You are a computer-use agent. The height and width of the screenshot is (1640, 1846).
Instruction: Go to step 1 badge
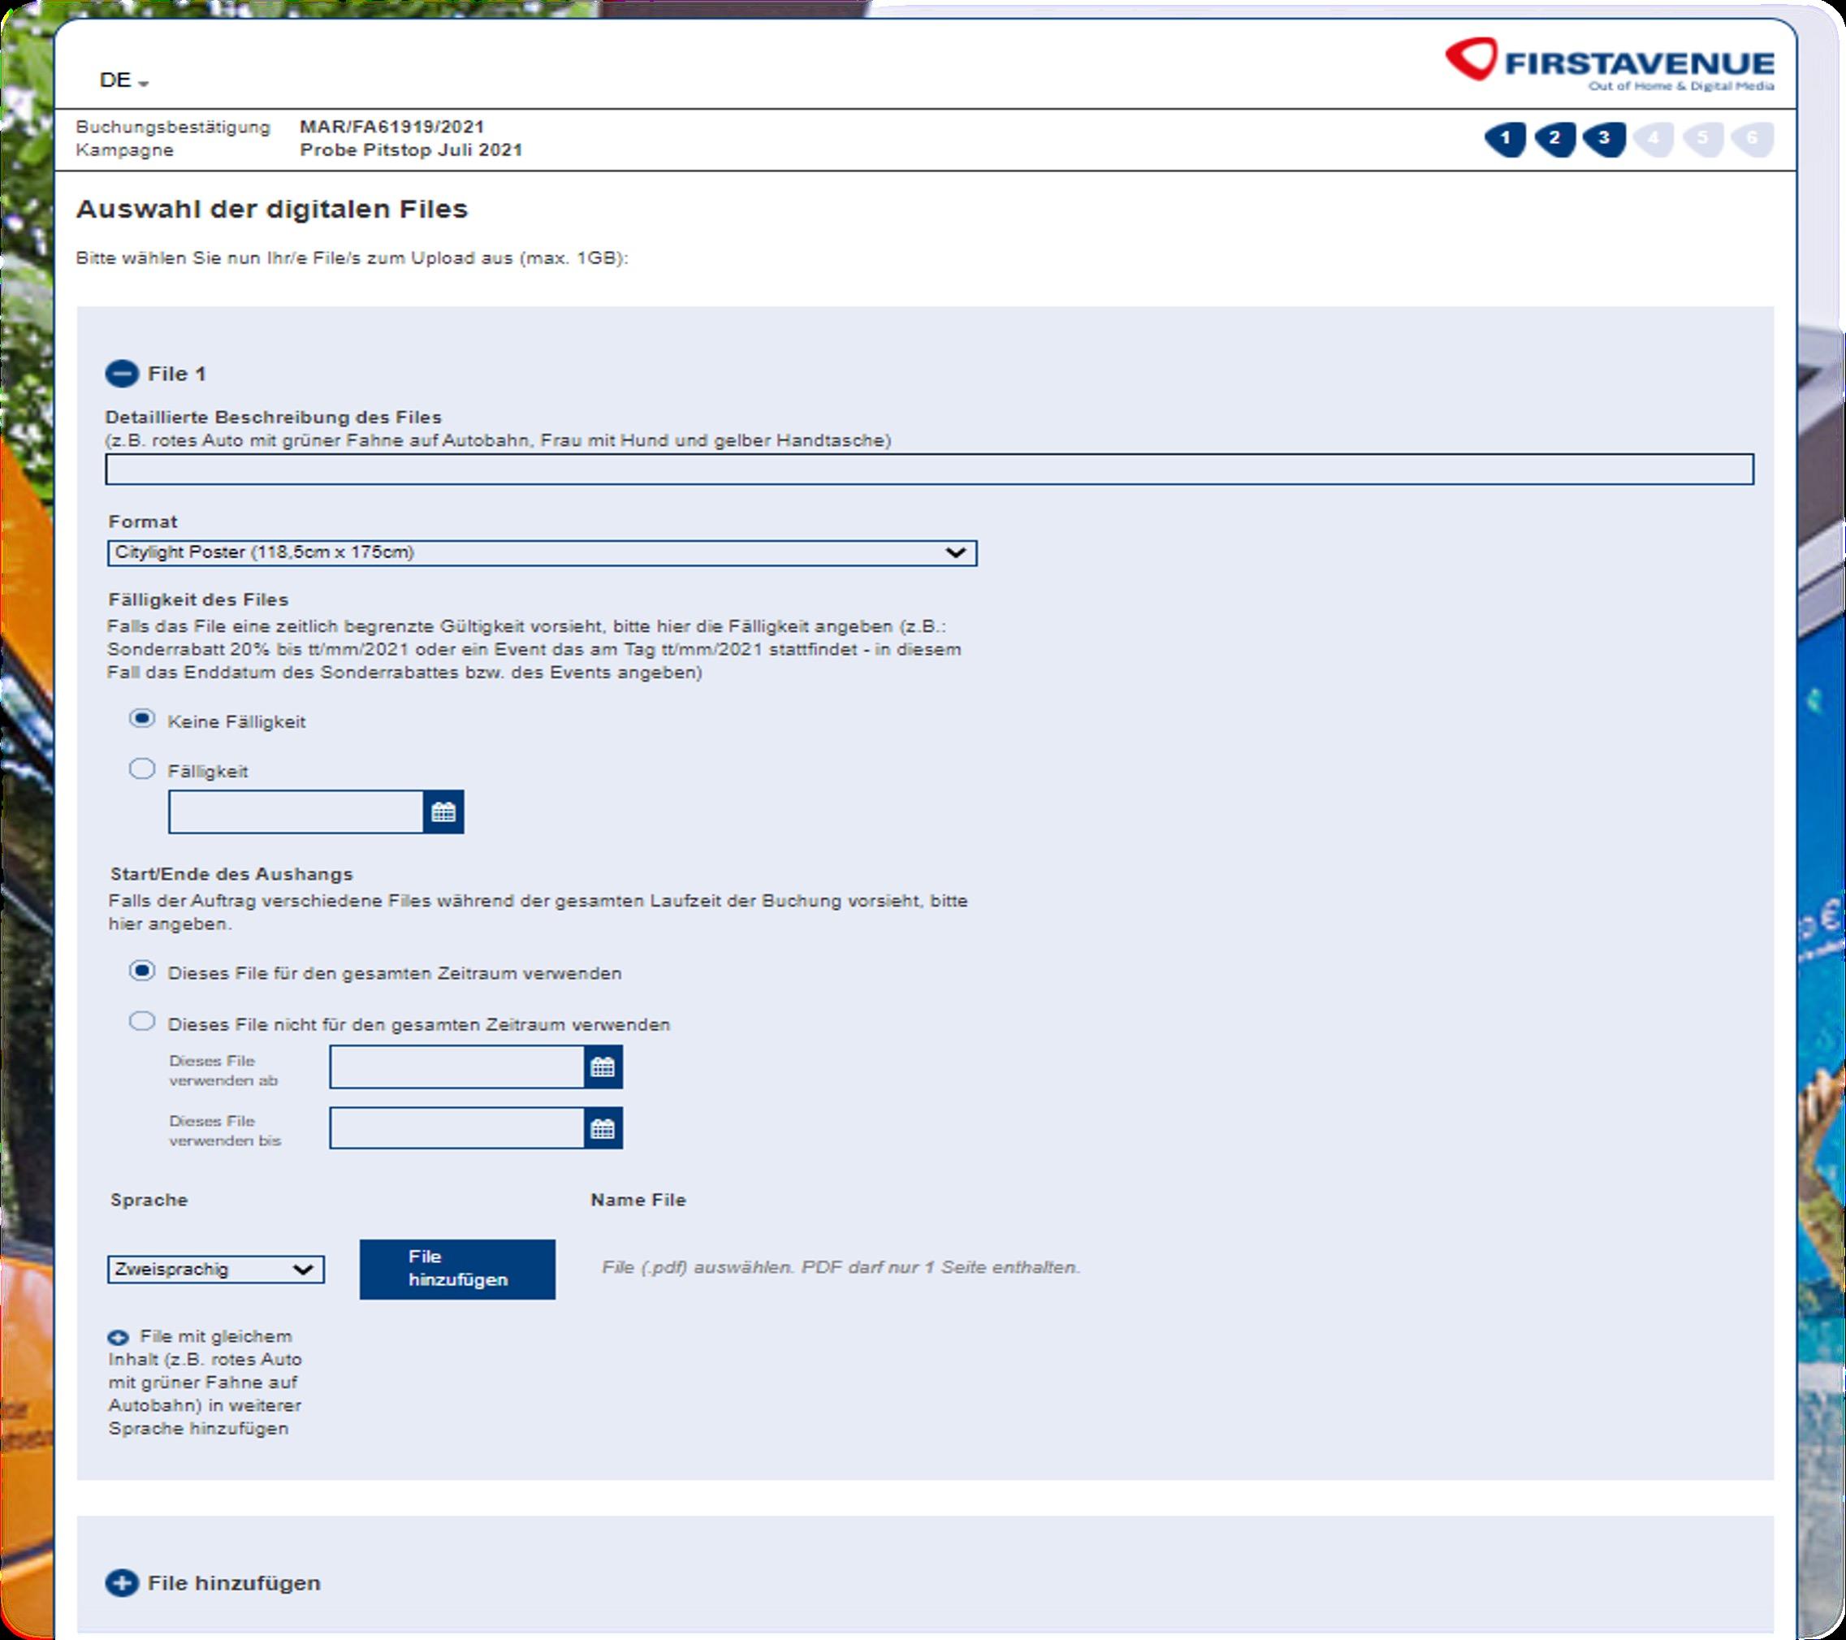(1505, 138)
